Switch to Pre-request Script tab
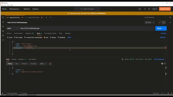Screen dimensions: 173x97 click(50, 33)
